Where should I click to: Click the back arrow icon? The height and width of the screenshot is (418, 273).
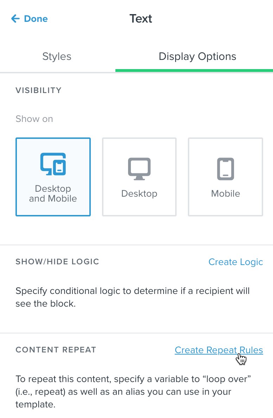click(x=15, y=19)
